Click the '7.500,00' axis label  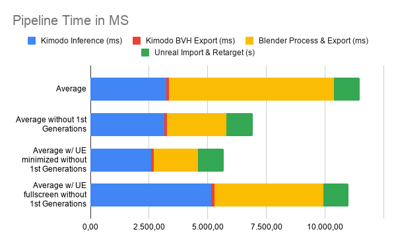pos(266,227)
